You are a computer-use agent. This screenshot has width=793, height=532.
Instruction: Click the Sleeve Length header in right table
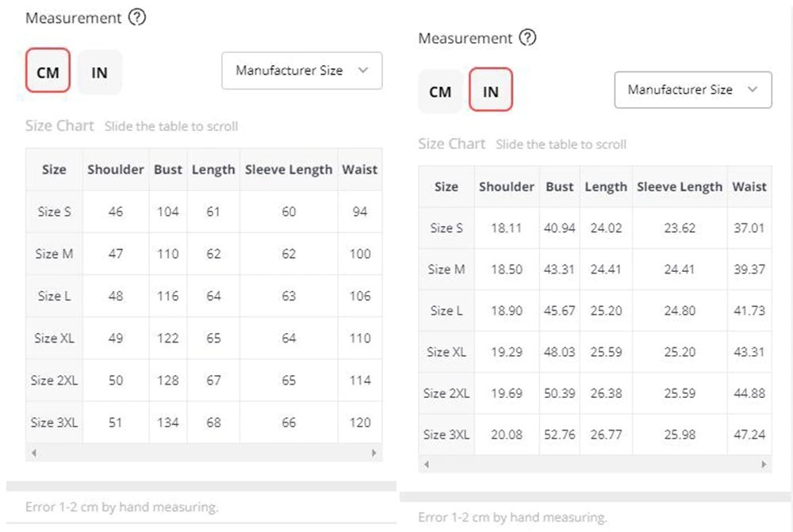pos(680,187)
